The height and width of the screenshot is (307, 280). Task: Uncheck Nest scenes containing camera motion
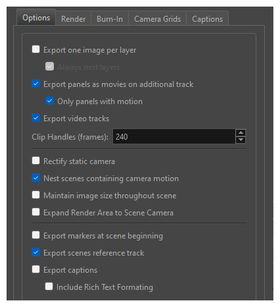pyautogui.click(x=35, y=178)
